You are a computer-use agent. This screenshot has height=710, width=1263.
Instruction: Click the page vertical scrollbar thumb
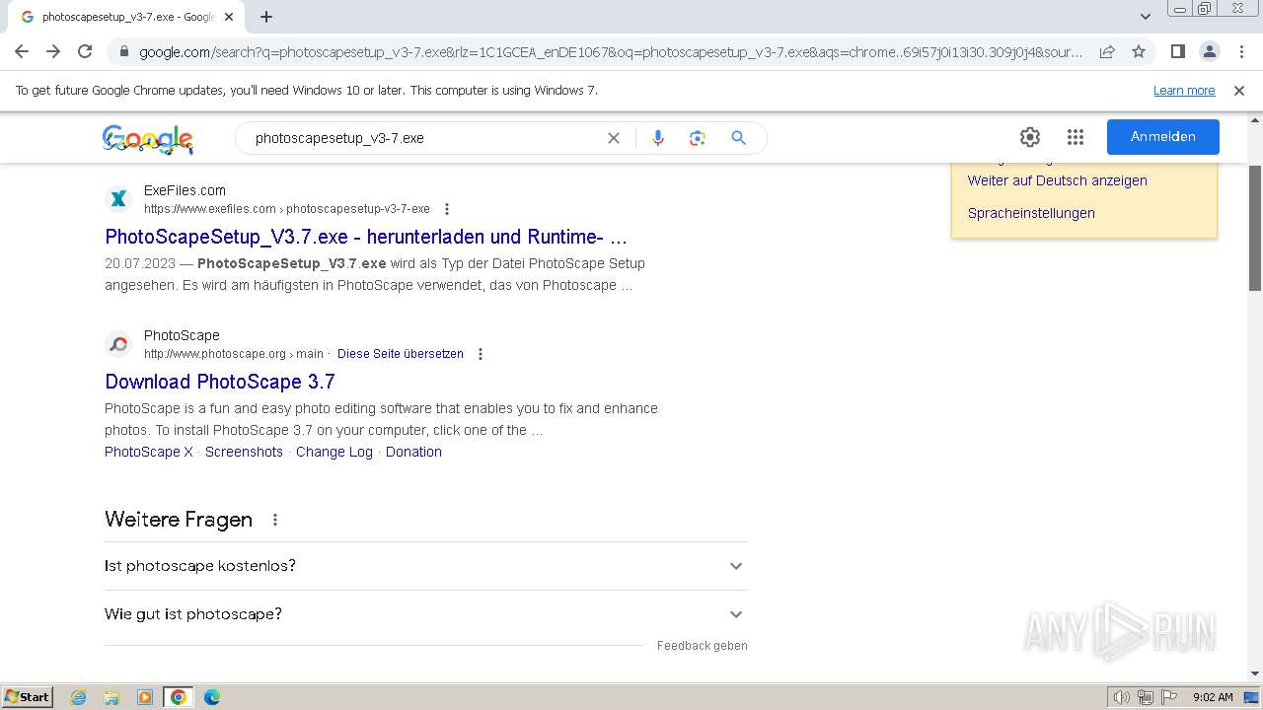(x=1254, y=227)
